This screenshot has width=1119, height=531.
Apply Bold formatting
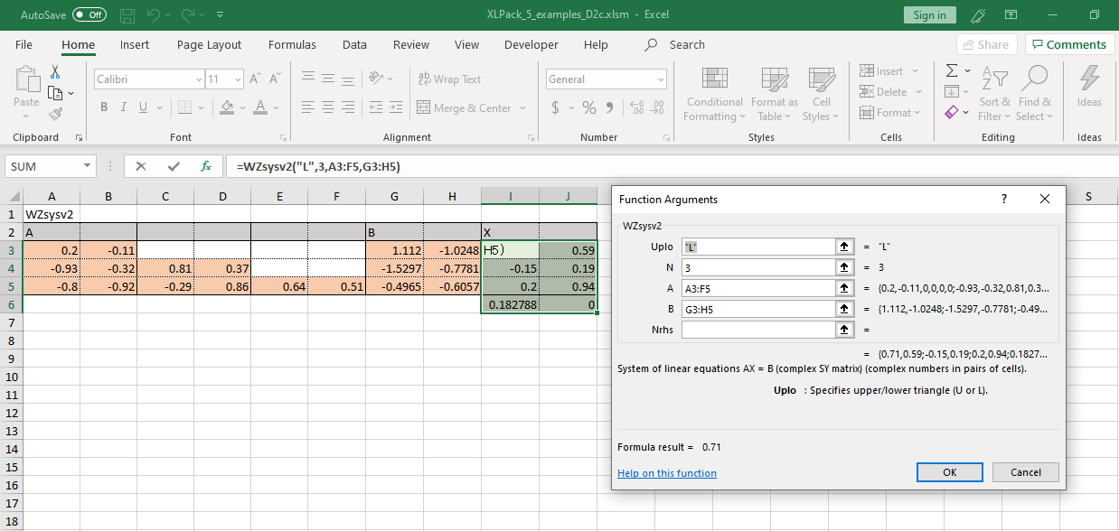pos(104,107)
